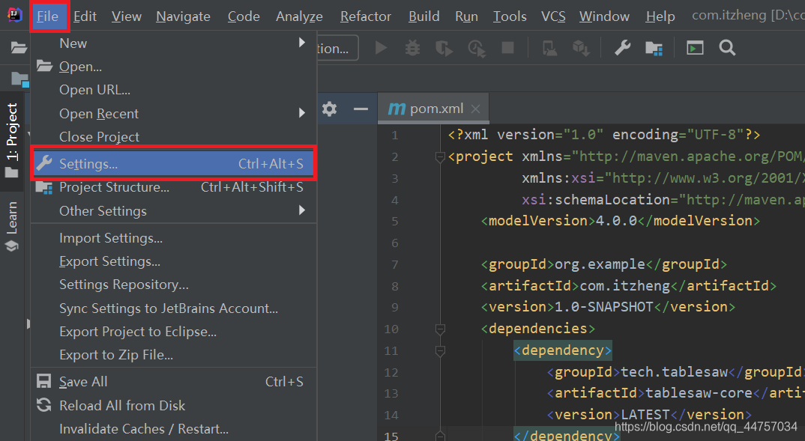Open the Refactor menu
The width and height of the screenshot is (805, 441).
click(365, 16)
